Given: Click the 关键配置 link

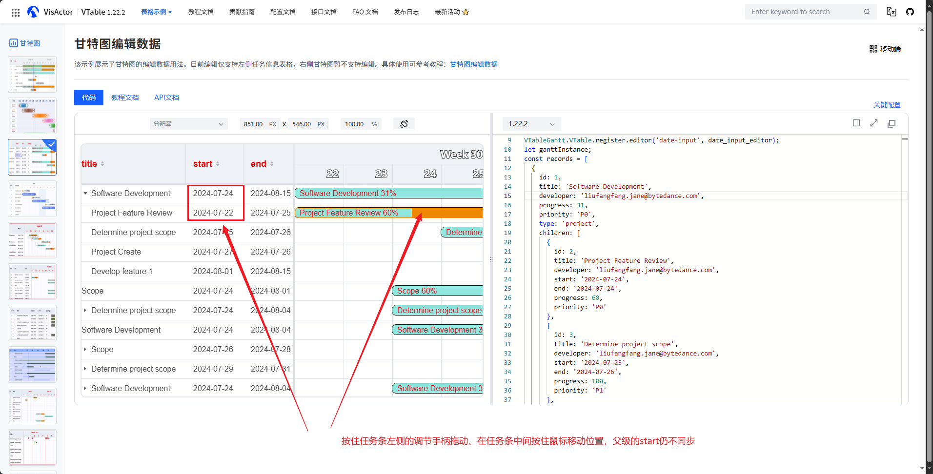Looking at the screenshot, I should (x=887, y=105).
